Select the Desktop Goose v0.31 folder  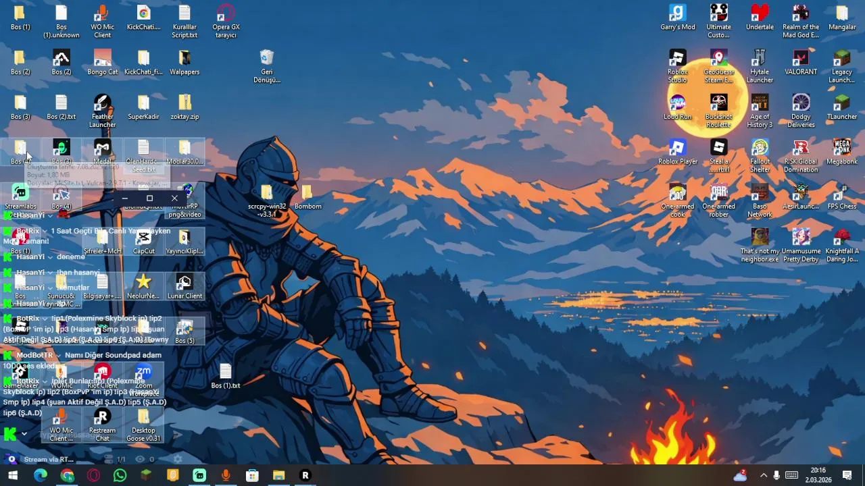click(143, 425)
